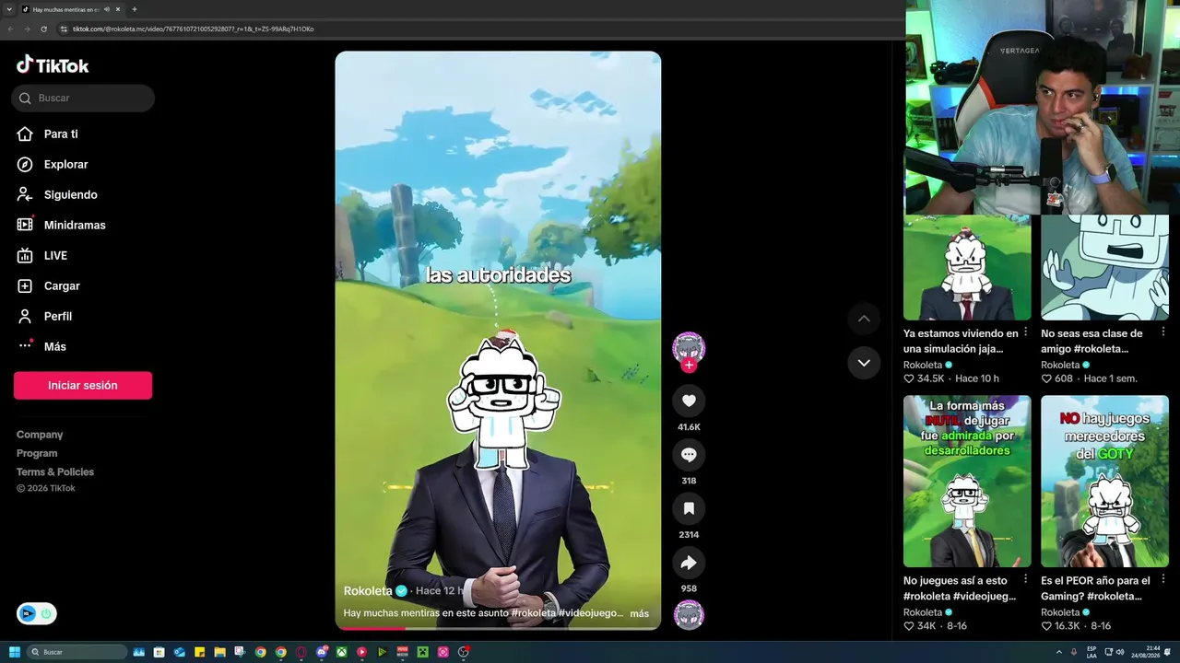Expand the Program footer section
1180x663 pixels.
[x=37, y=453]
